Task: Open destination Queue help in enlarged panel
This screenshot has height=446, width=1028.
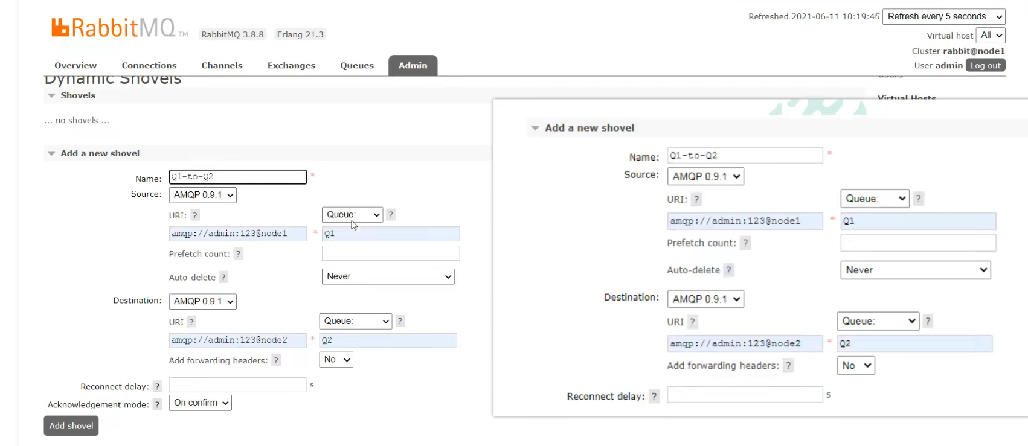Action: pos(928,321)
